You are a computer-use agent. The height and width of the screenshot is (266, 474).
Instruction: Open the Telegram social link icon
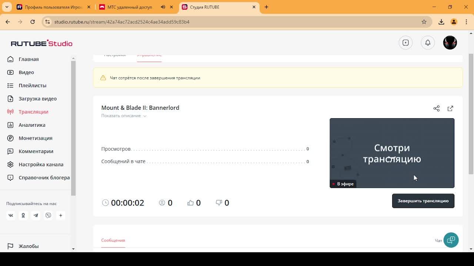click(36, 215)
